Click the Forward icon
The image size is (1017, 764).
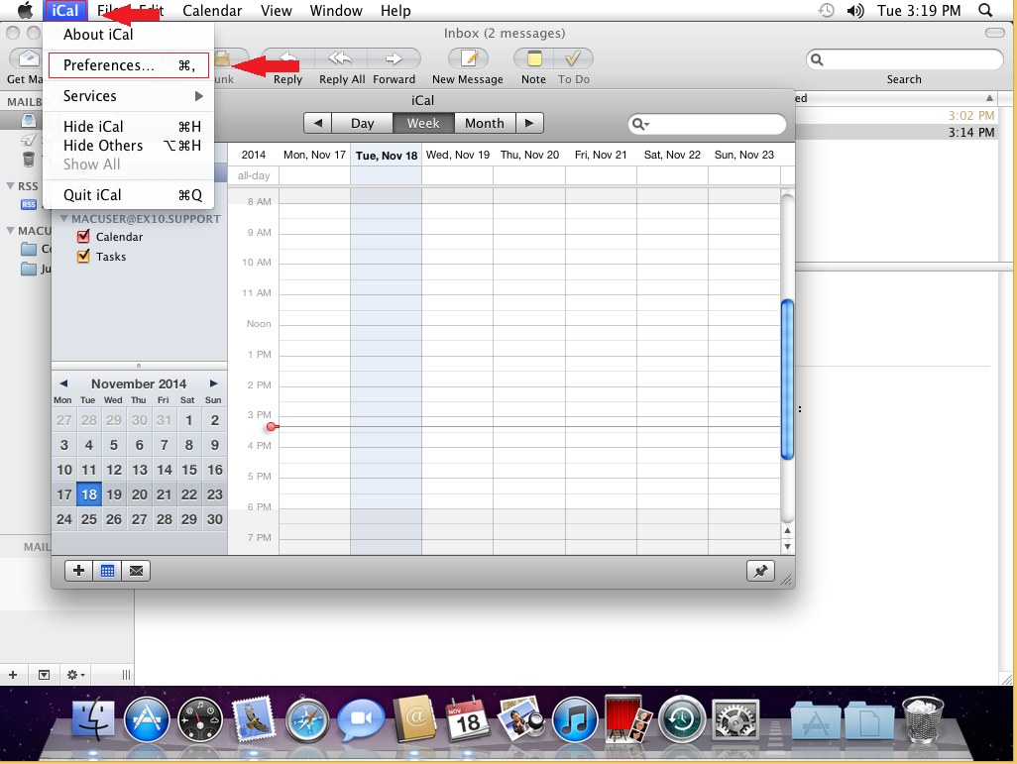(x=395, y=61)
